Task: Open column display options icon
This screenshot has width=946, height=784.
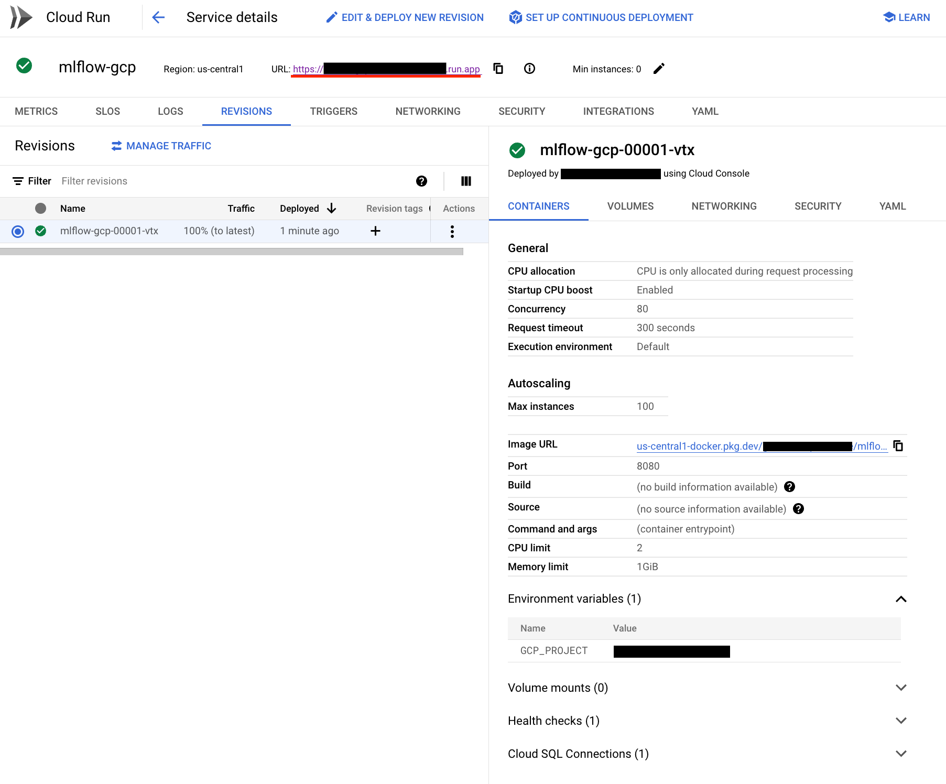Action: 466,181
